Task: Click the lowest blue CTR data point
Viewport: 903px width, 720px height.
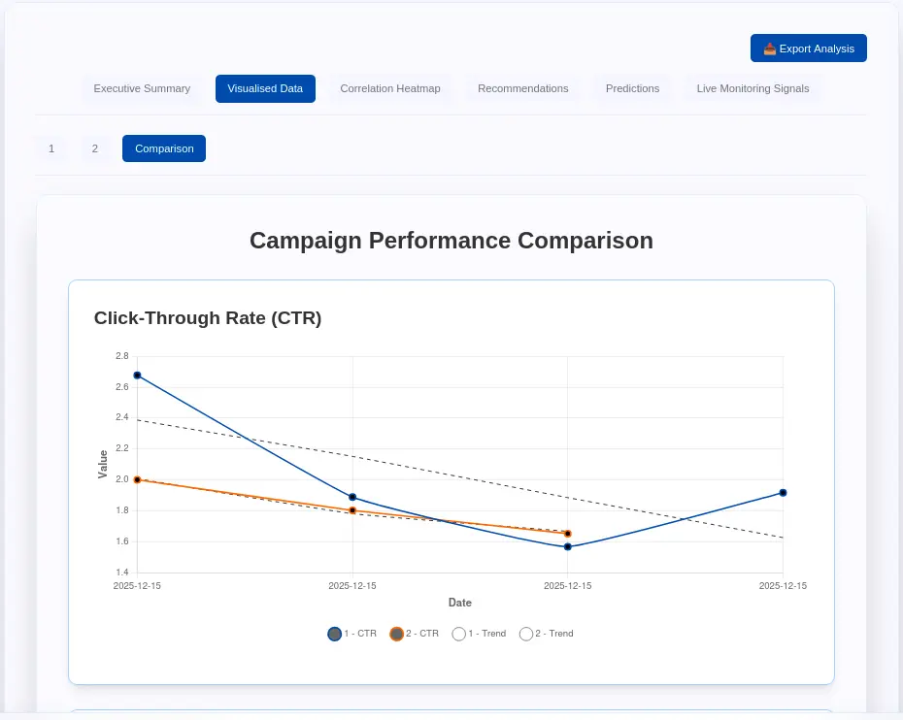Action: pos(568,546)
